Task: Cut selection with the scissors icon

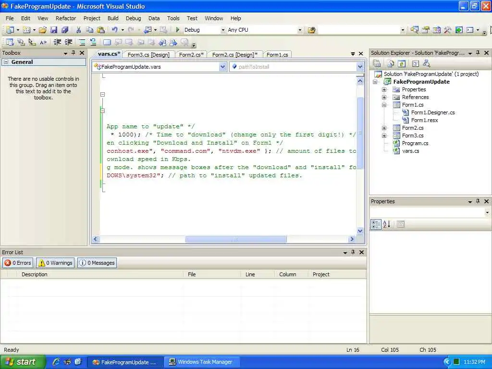Action: pyautogui.click(x=78, y=30)
